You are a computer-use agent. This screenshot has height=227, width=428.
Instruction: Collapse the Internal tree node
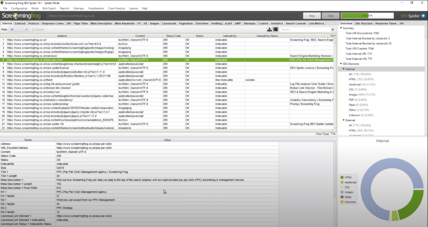point(344,69)
